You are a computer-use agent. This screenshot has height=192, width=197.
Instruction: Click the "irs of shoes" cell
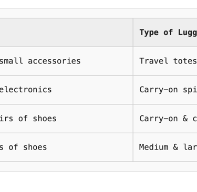66,119
